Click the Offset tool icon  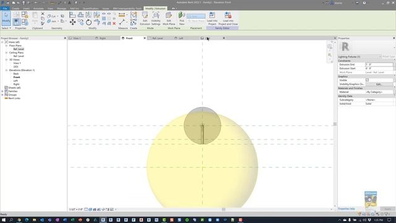(80, 15)
